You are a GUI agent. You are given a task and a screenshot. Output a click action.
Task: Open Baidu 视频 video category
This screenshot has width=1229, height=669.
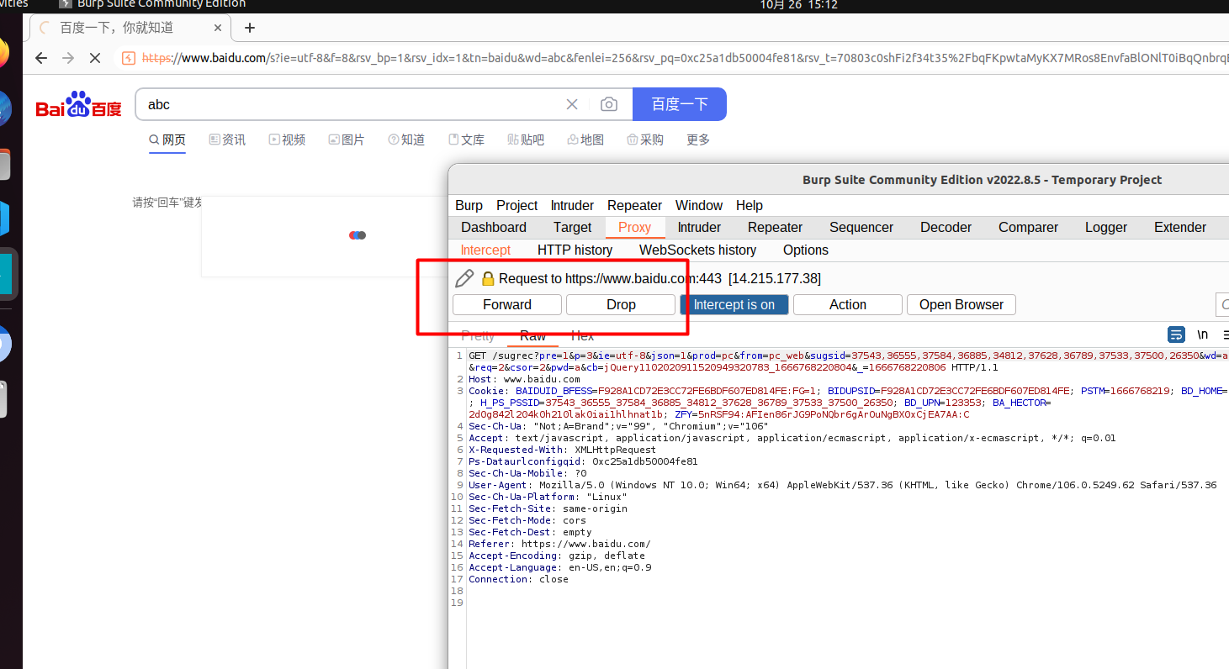(287, 140)
